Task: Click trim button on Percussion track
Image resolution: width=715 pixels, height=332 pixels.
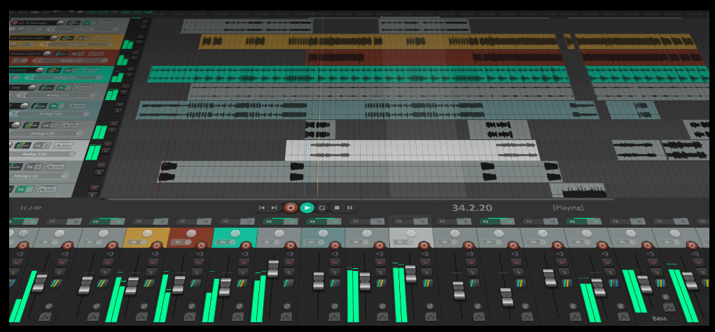Action: [90, 71]
